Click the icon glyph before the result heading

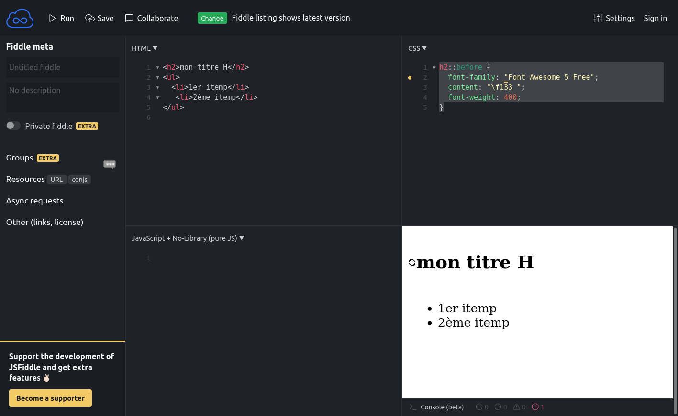(412, 262)
